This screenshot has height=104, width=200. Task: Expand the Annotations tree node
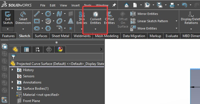point(12,82)
